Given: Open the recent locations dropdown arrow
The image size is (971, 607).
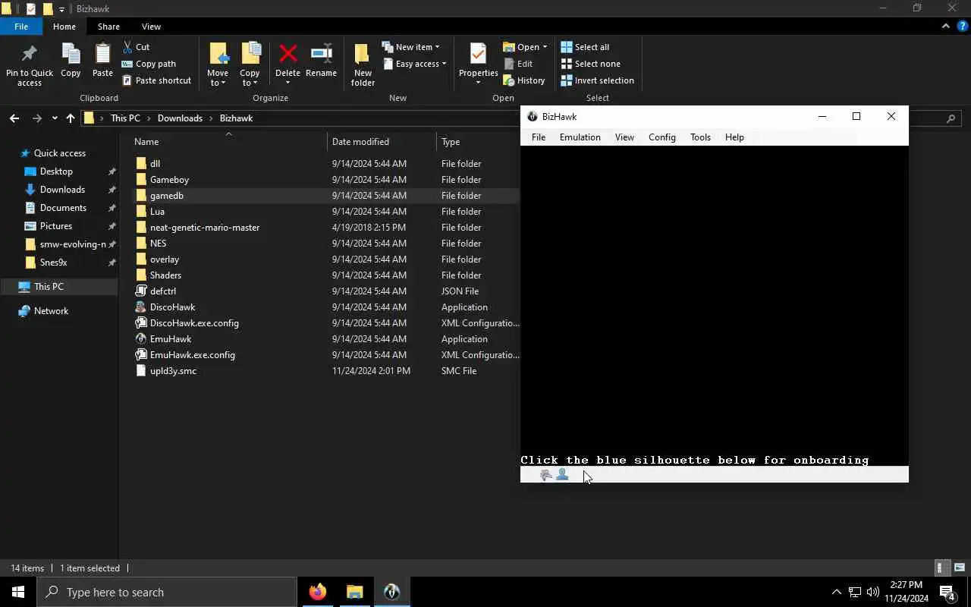Looking at the screenshot, I should tap(55, 118).
